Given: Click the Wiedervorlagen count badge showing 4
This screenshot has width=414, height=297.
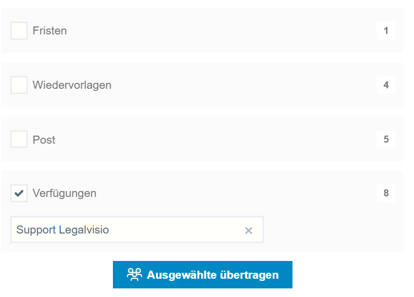Looking at the screenshot, I should [386, 85].
